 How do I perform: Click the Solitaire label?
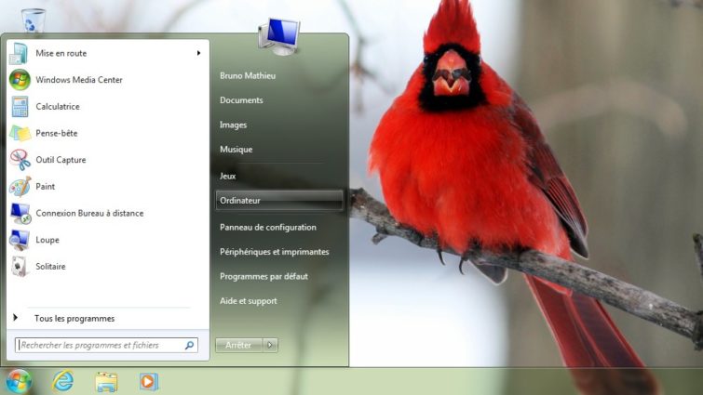click(x=50, y=266)
